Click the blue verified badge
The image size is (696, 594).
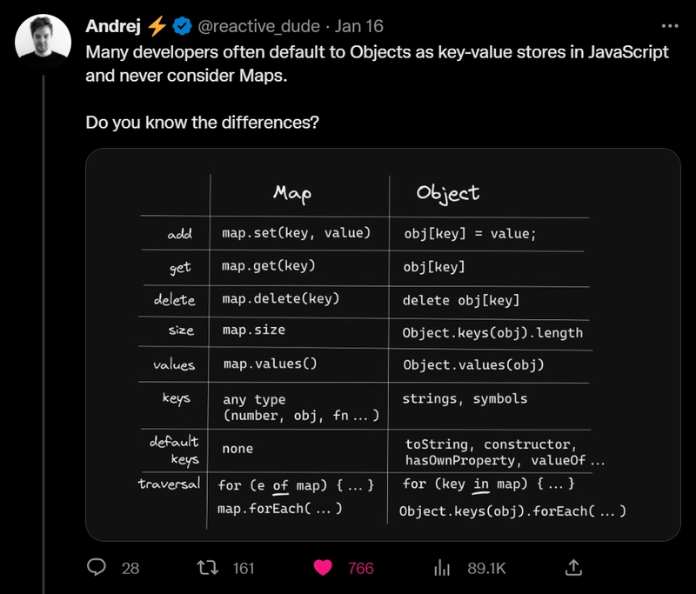pyautogui.click(x=182, y=26)
